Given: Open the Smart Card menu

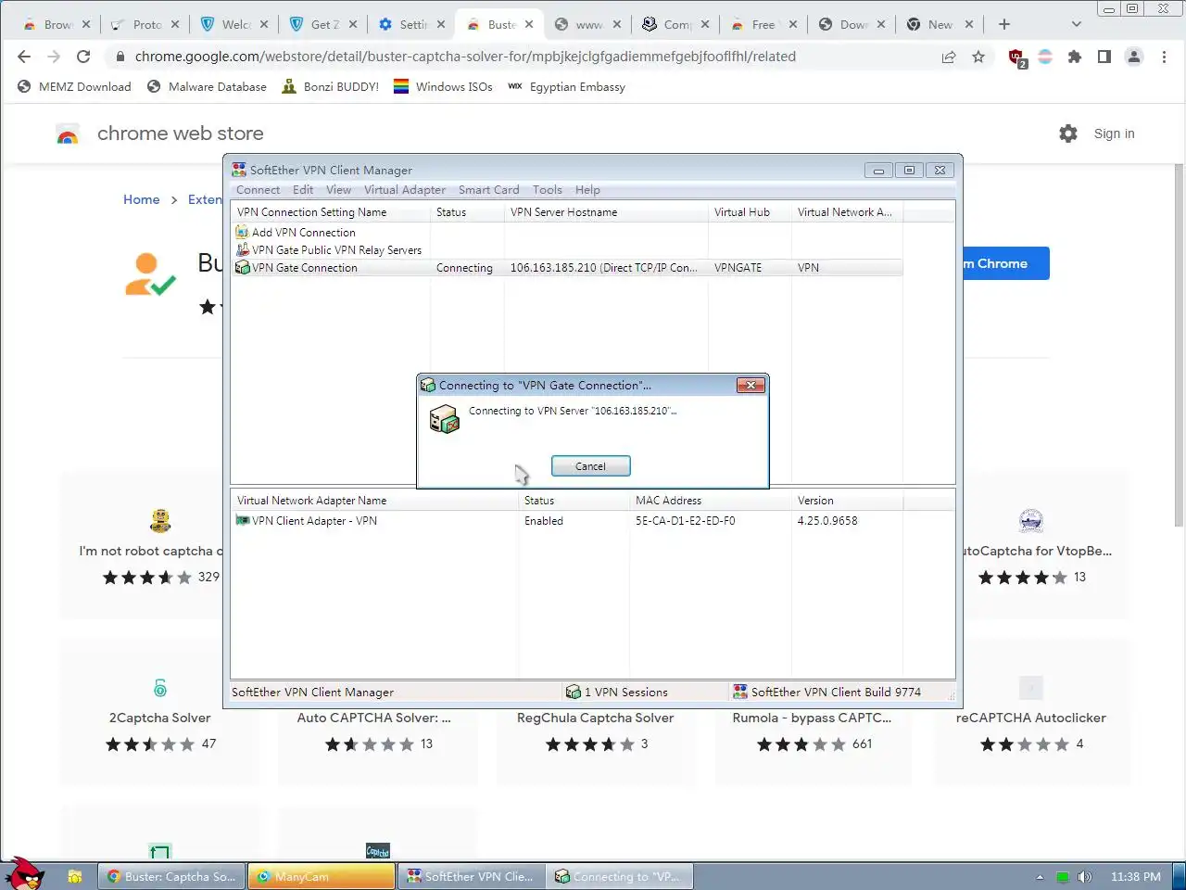Looking at the screenshot, I should click(488, 190).
